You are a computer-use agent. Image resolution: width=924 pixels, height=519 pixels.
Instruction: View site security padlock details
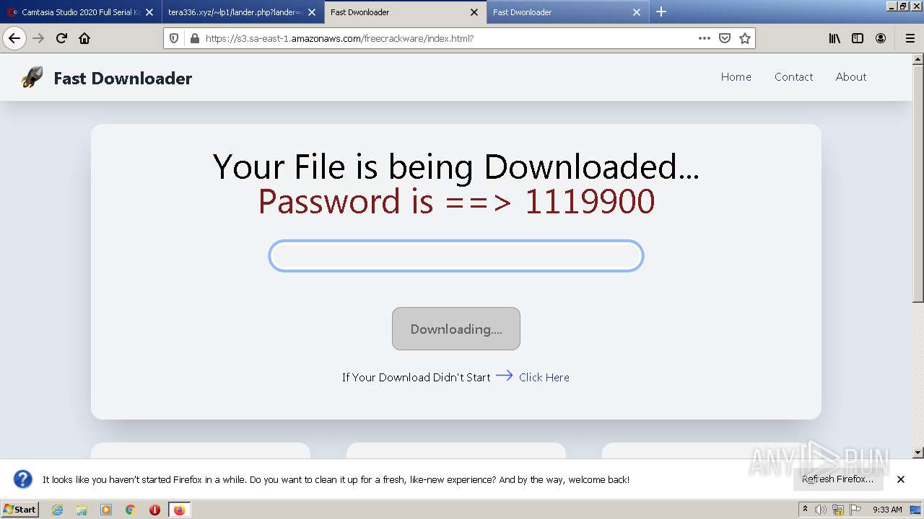194,38
